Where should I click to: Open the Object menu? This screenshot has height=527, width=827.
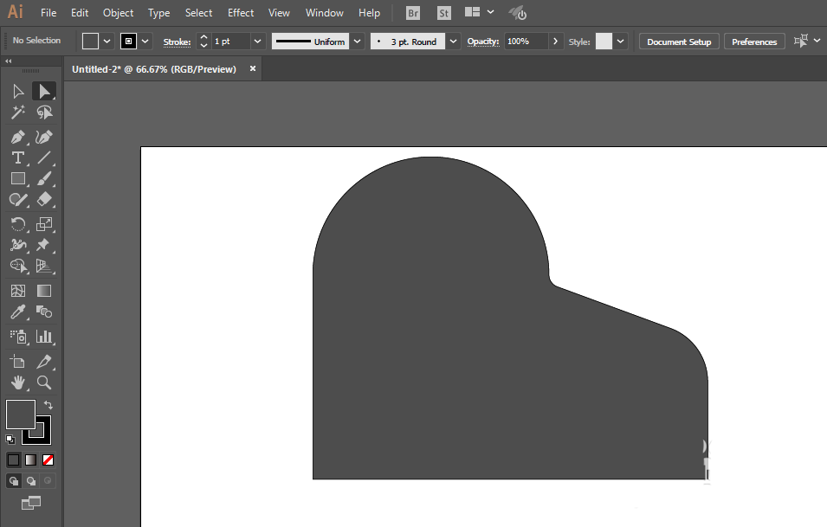(118, 13)
